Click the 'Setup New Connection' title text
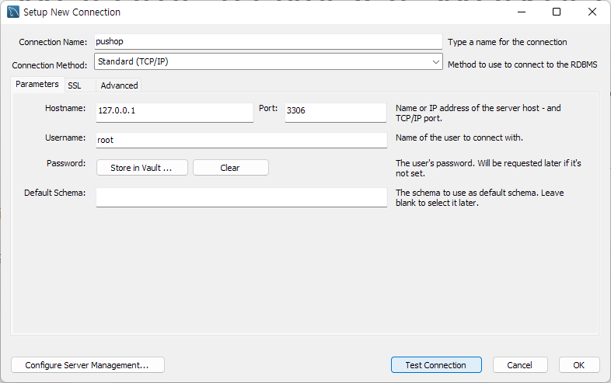This screenshot has height=383, width=611. point(72,12)
